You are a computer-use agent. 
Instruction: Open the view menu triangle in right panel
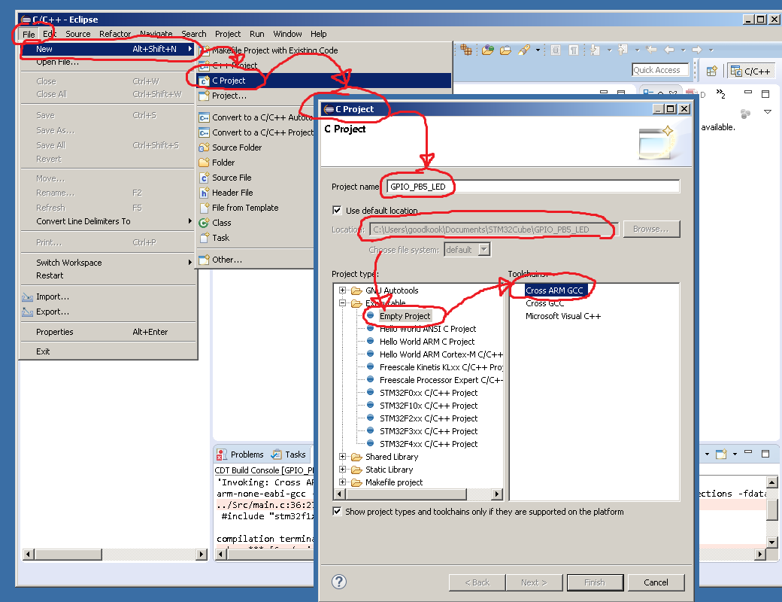pyautogui.click(x=768, y=112)
